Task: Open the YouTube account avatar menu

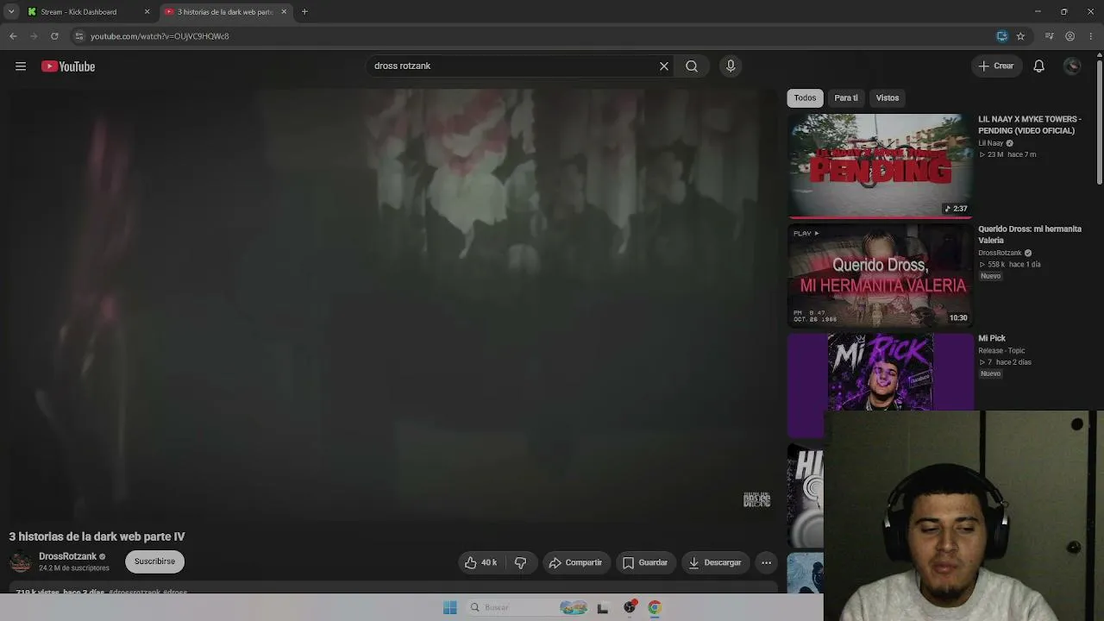Action: (x=1073, y=66)
